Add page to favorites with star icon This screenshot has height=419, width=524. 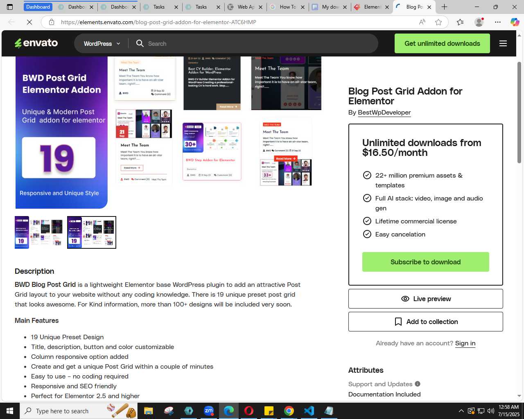coord(438,22)
